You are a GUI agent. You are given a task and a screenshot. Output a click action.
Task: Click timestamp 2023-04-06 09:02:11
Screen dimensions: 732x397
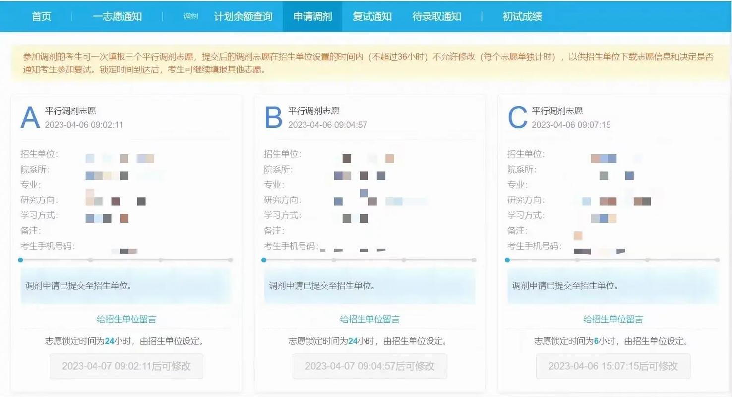tap(84, 125)
